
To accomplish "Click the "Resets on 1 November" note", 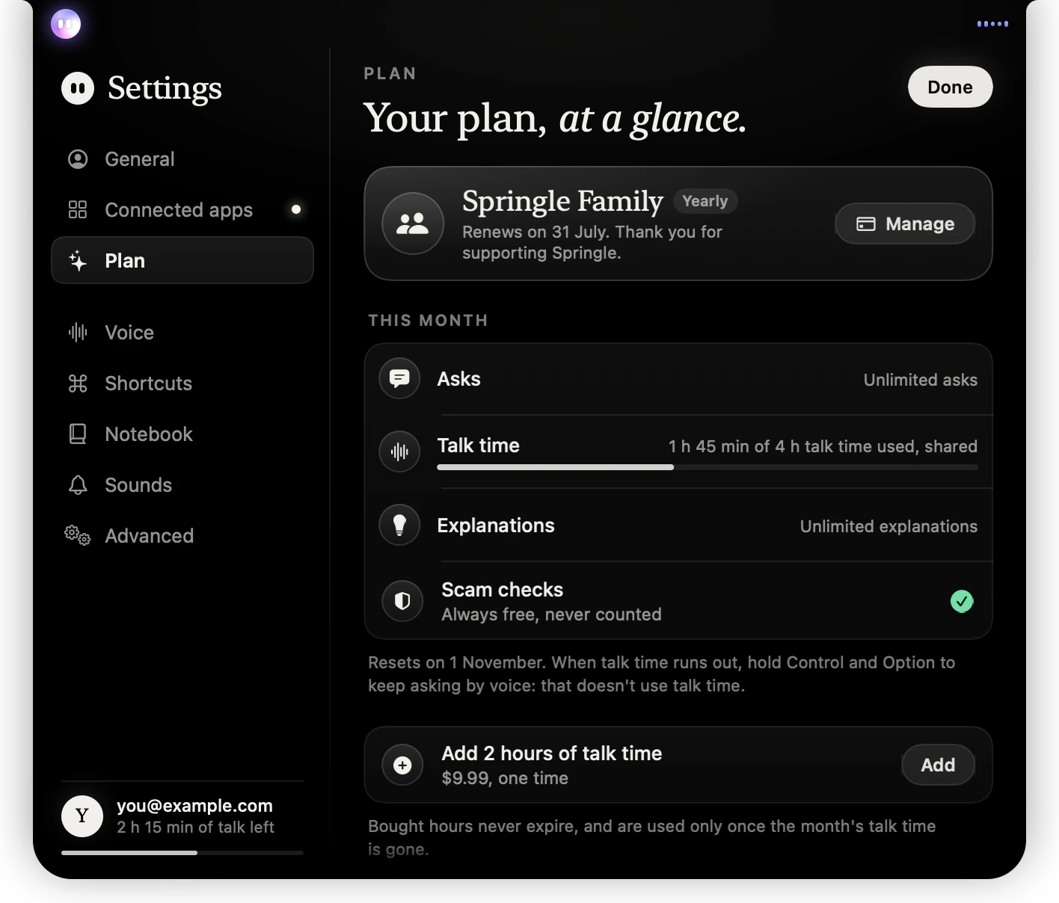I will pos(661,674).
